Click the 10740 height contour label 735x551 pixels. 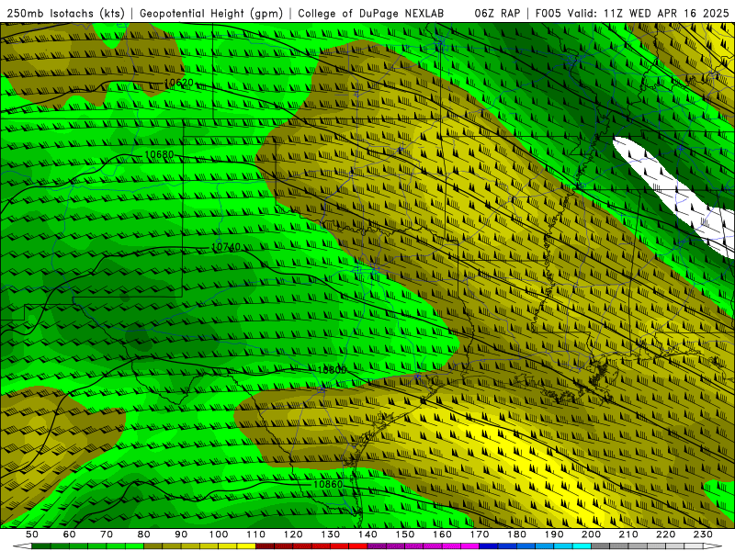point(226,247)
